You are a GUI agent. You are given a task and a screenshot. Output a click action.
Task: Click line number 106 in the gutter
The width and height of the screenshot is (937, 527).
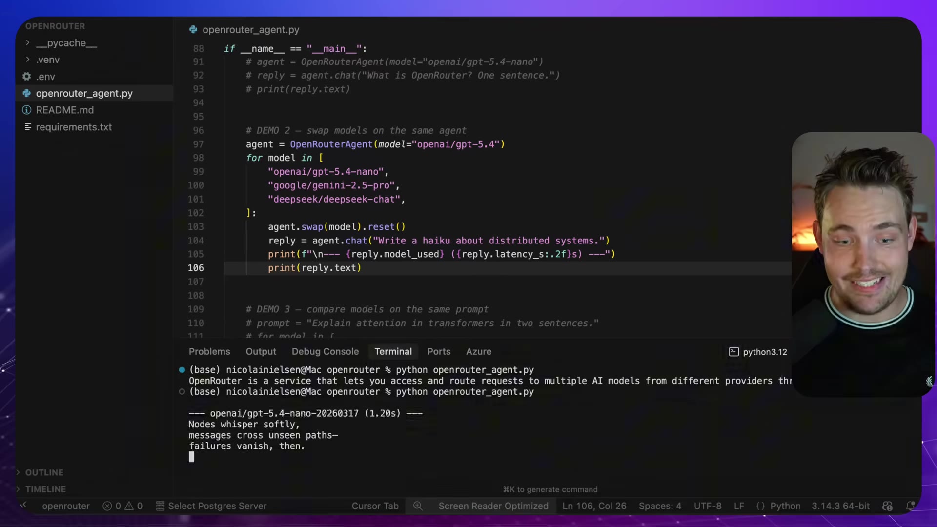pyautogui.click(x=196, y=268)
